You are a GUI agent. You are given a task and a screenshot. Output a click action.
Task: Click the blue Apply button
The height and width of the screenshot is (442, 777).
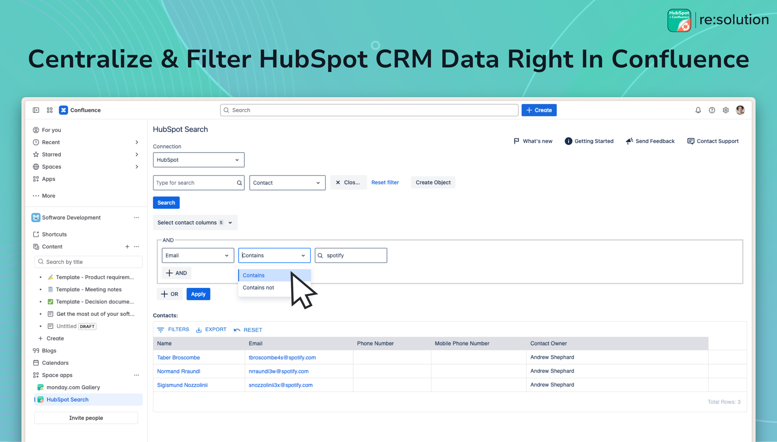click(x=198, y=294)
